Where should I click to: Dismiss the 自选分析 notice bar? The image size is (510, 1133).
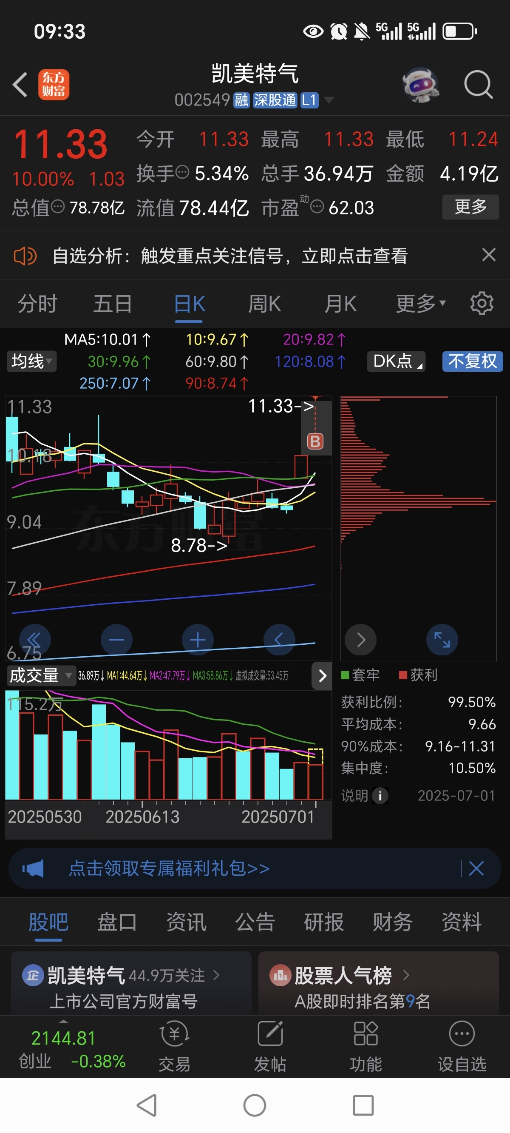[488, 255]
